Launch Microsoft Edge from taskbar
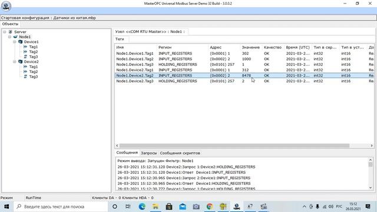377x212 pixels. click(x=142, y=207)
